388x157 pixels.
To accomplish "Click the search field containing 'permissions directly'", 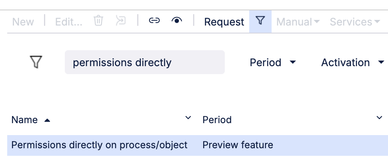I will (x=145, y=62).
